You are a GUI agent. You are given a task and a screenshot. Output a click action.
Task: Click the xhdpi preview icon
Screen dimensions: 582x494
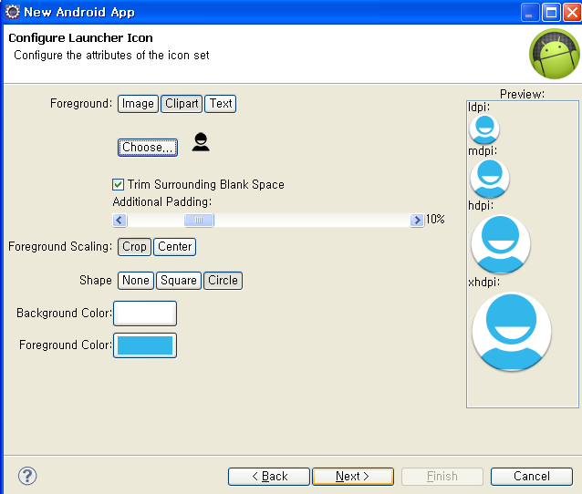512,332
